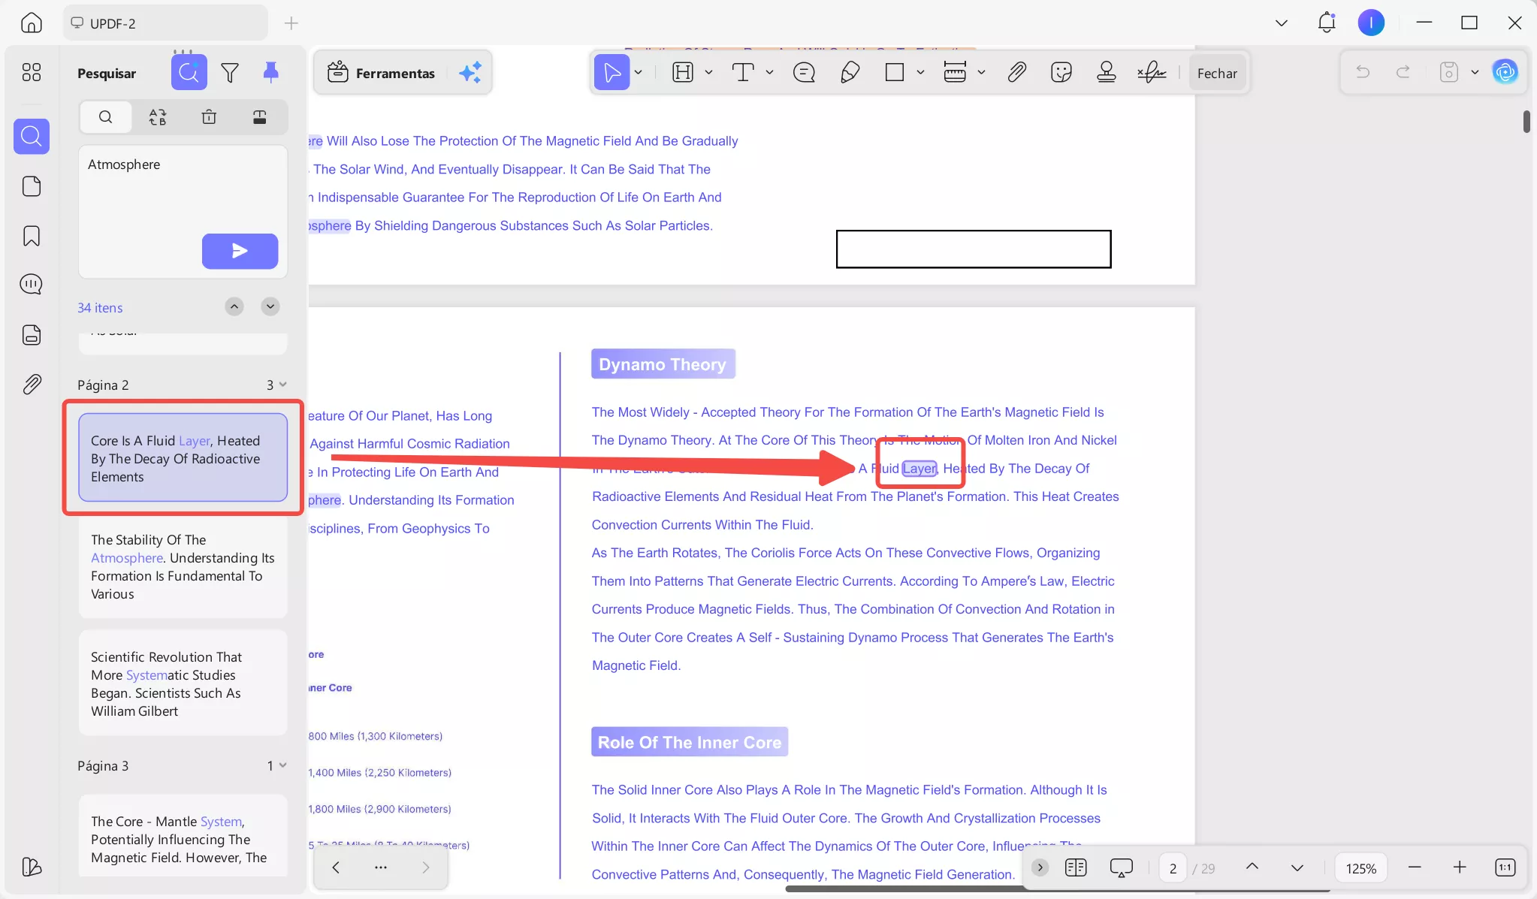Open the shape tool dropdown arrow
Screen dimensions: 1537x899
(x=920, y=73)
